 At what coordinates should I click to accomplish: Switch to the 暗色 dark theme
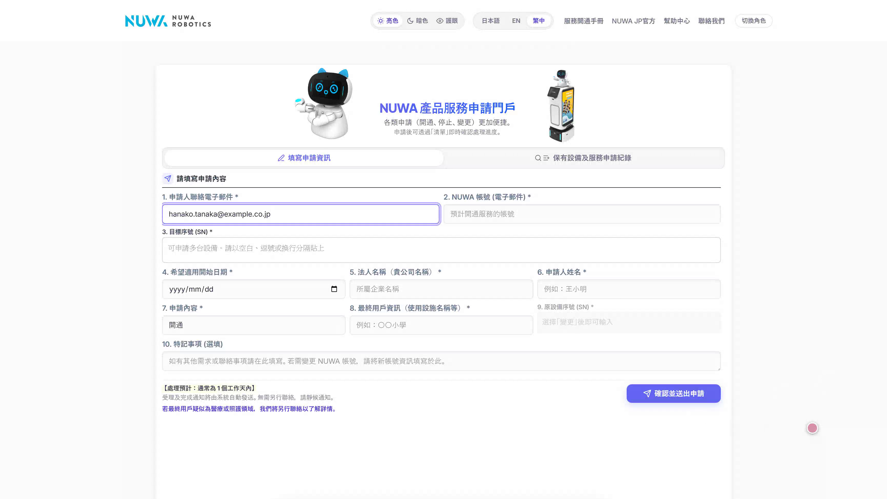coord(417,21)
